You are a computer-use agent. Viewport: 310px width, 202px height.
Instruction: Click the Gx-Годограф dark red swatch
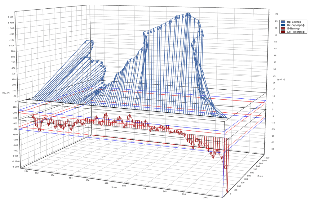pyautogui.click(x=283, y=32)
